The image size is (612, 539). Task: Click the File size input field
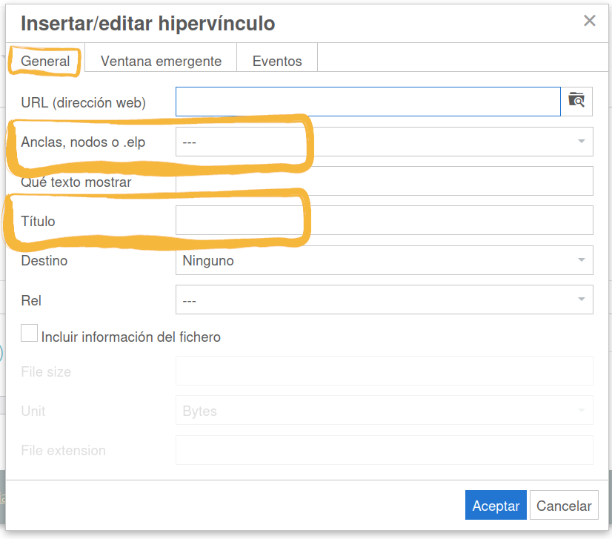[x=384, y=371]
